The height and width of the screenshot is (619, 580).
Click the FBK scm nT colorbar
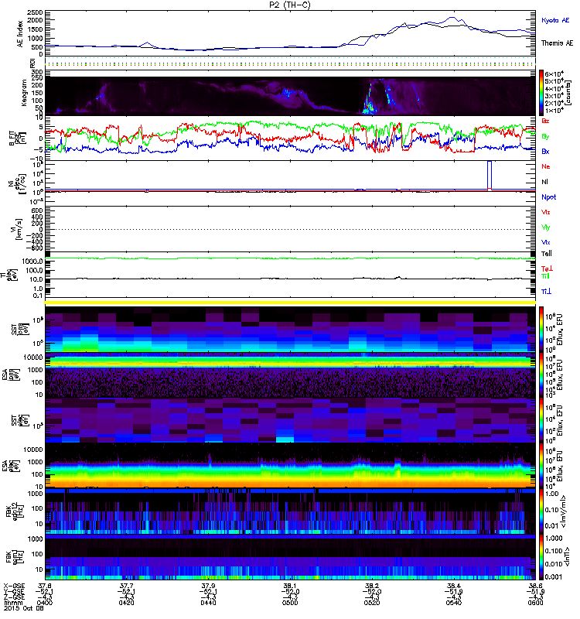coord(541,556)
